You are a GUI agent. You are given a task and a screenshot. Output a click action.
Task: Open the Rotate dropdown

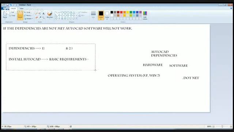click(x=29, y=19)
